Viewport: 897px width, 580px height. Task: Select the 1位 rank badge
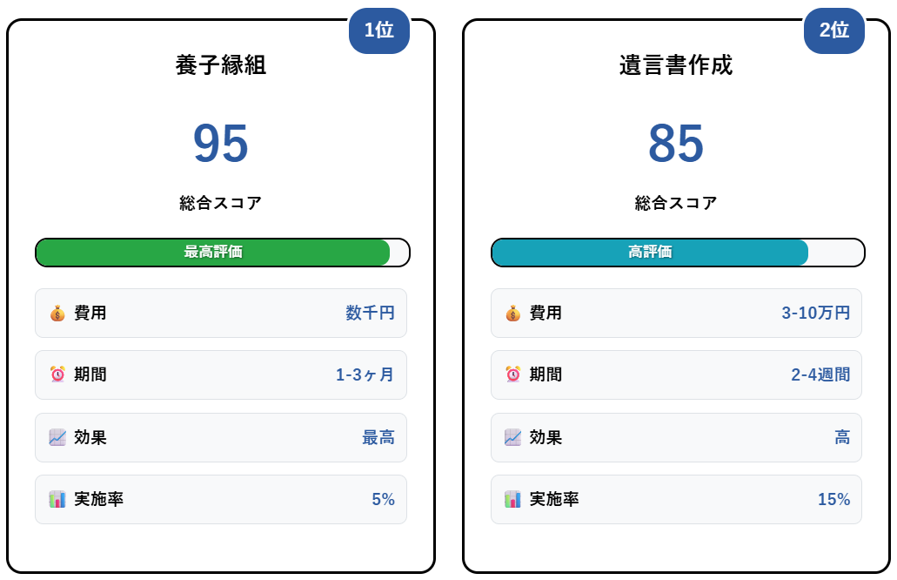pos(379,30)
